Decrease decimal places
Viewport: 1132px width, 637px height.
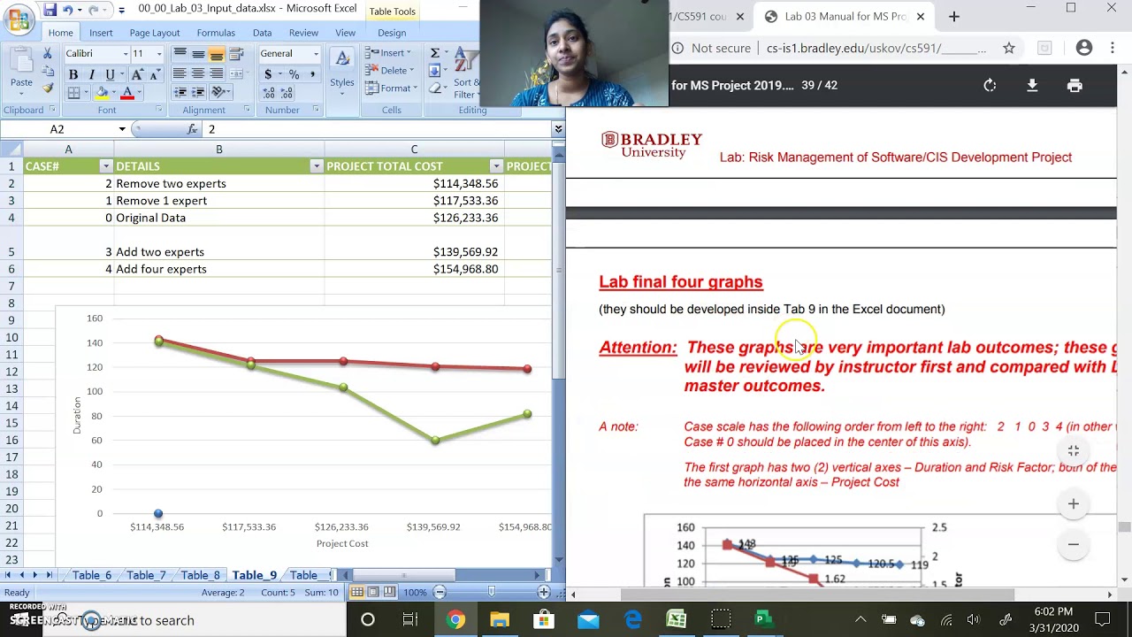[287, 92]
